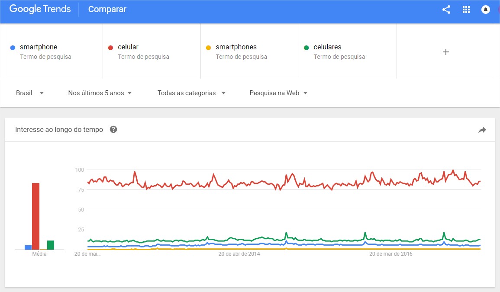Export the chart using the arrow icon
Image resolution: width=500 pixels, height=292 pixels.
pos(482,129)
